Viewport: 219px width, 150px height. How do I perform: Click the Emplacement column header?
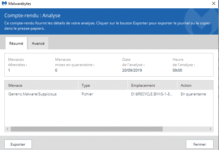tap(152, 85)
